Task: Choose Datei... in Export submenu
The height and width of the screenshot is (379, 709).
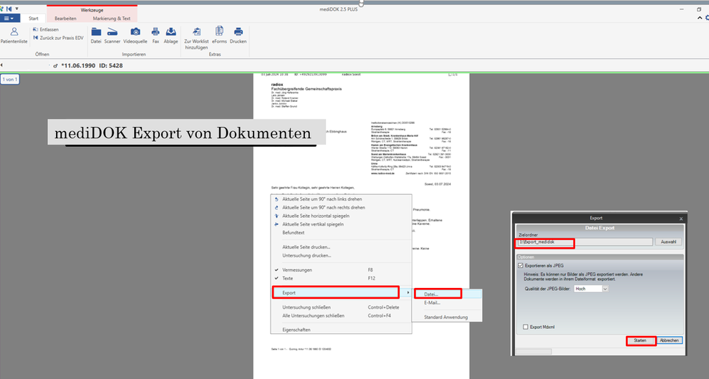Action: coord(447,294)
